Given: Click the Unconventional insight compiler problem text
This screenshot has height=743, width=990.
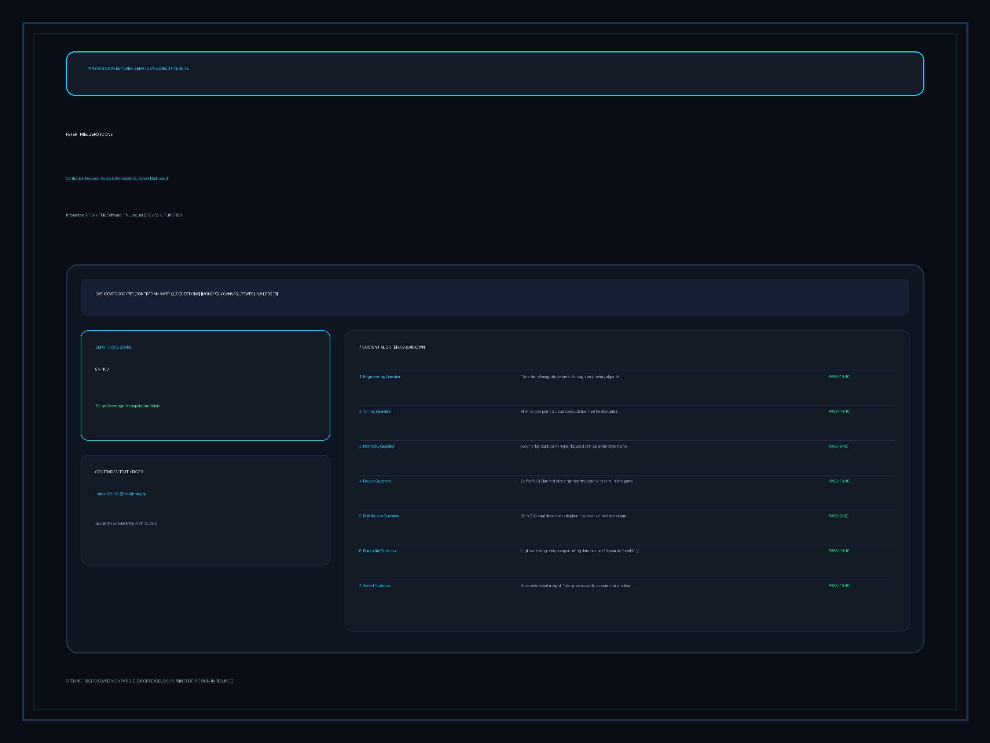Looking at the screenshot, I should point(576,586).
